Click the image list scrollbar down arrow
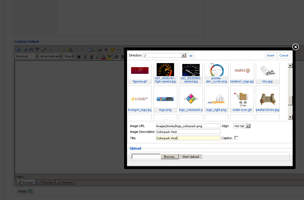Viewport: 304px width, 200px height. coord(290,117)
